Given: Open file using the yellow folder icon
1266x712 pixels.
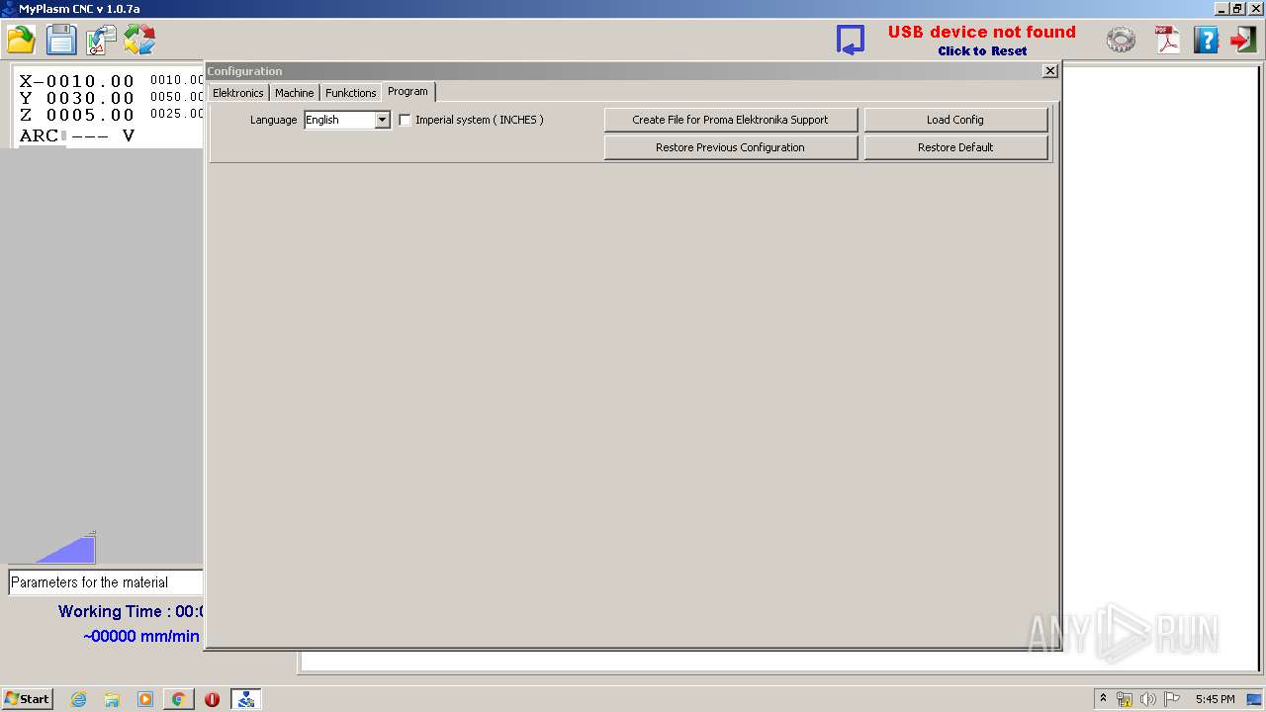Looking at the screenshot, I should tap(21, 40).
